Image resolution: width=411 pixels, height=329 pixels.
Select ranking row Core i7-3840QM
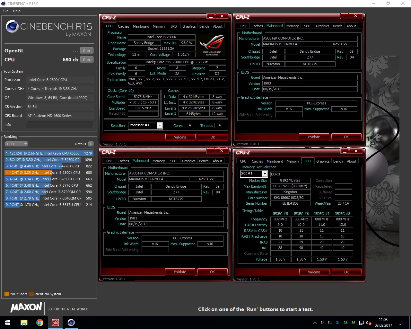tap(49, 198)
